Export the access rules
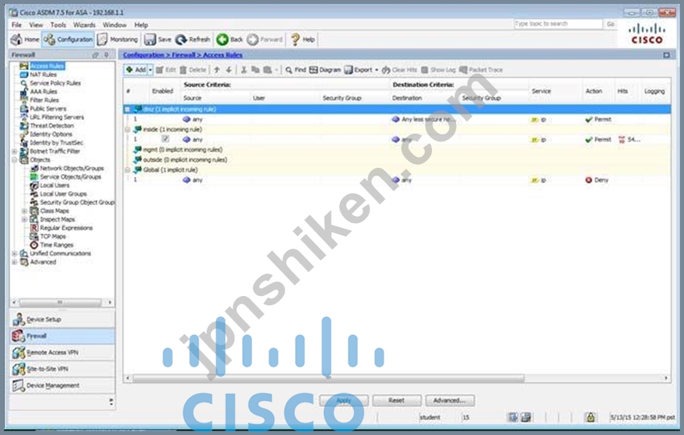Image resolution: width=684 pixels, height=435 pixels. tap(359, 70)
